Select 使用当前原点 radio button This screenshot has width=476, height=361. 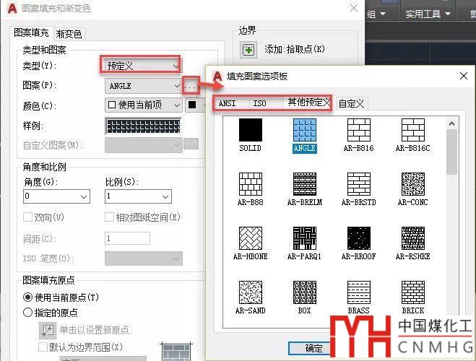(x=27, y=297)
